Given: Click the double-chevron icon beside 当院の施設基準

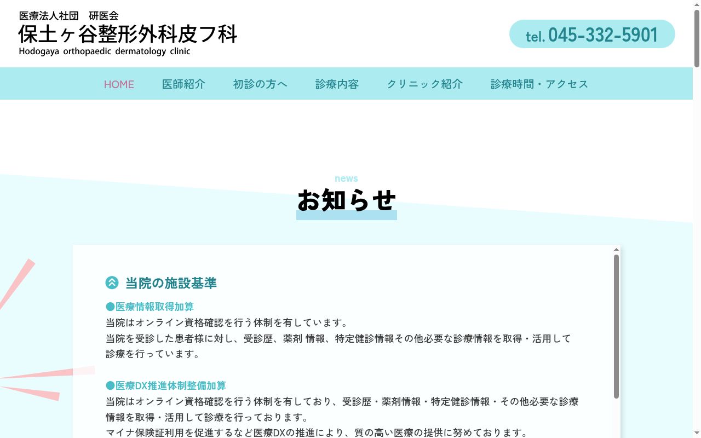Looking at the screenshot, I should (x=112, y=283).
